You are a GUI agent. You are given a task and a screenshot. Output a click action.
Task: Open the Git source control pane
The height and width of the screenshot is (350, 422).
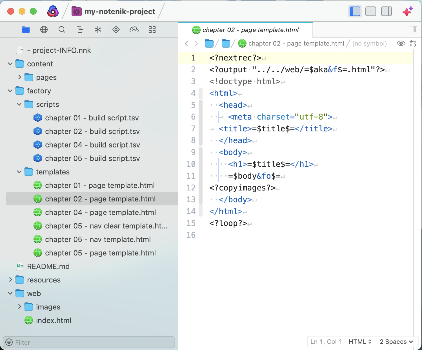(116, 30)
